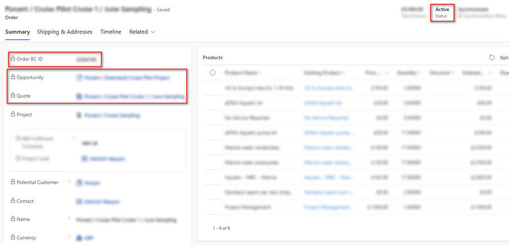Open the Summary tab
The height and width of the screenshot is (245, 509).
[18, 32]
